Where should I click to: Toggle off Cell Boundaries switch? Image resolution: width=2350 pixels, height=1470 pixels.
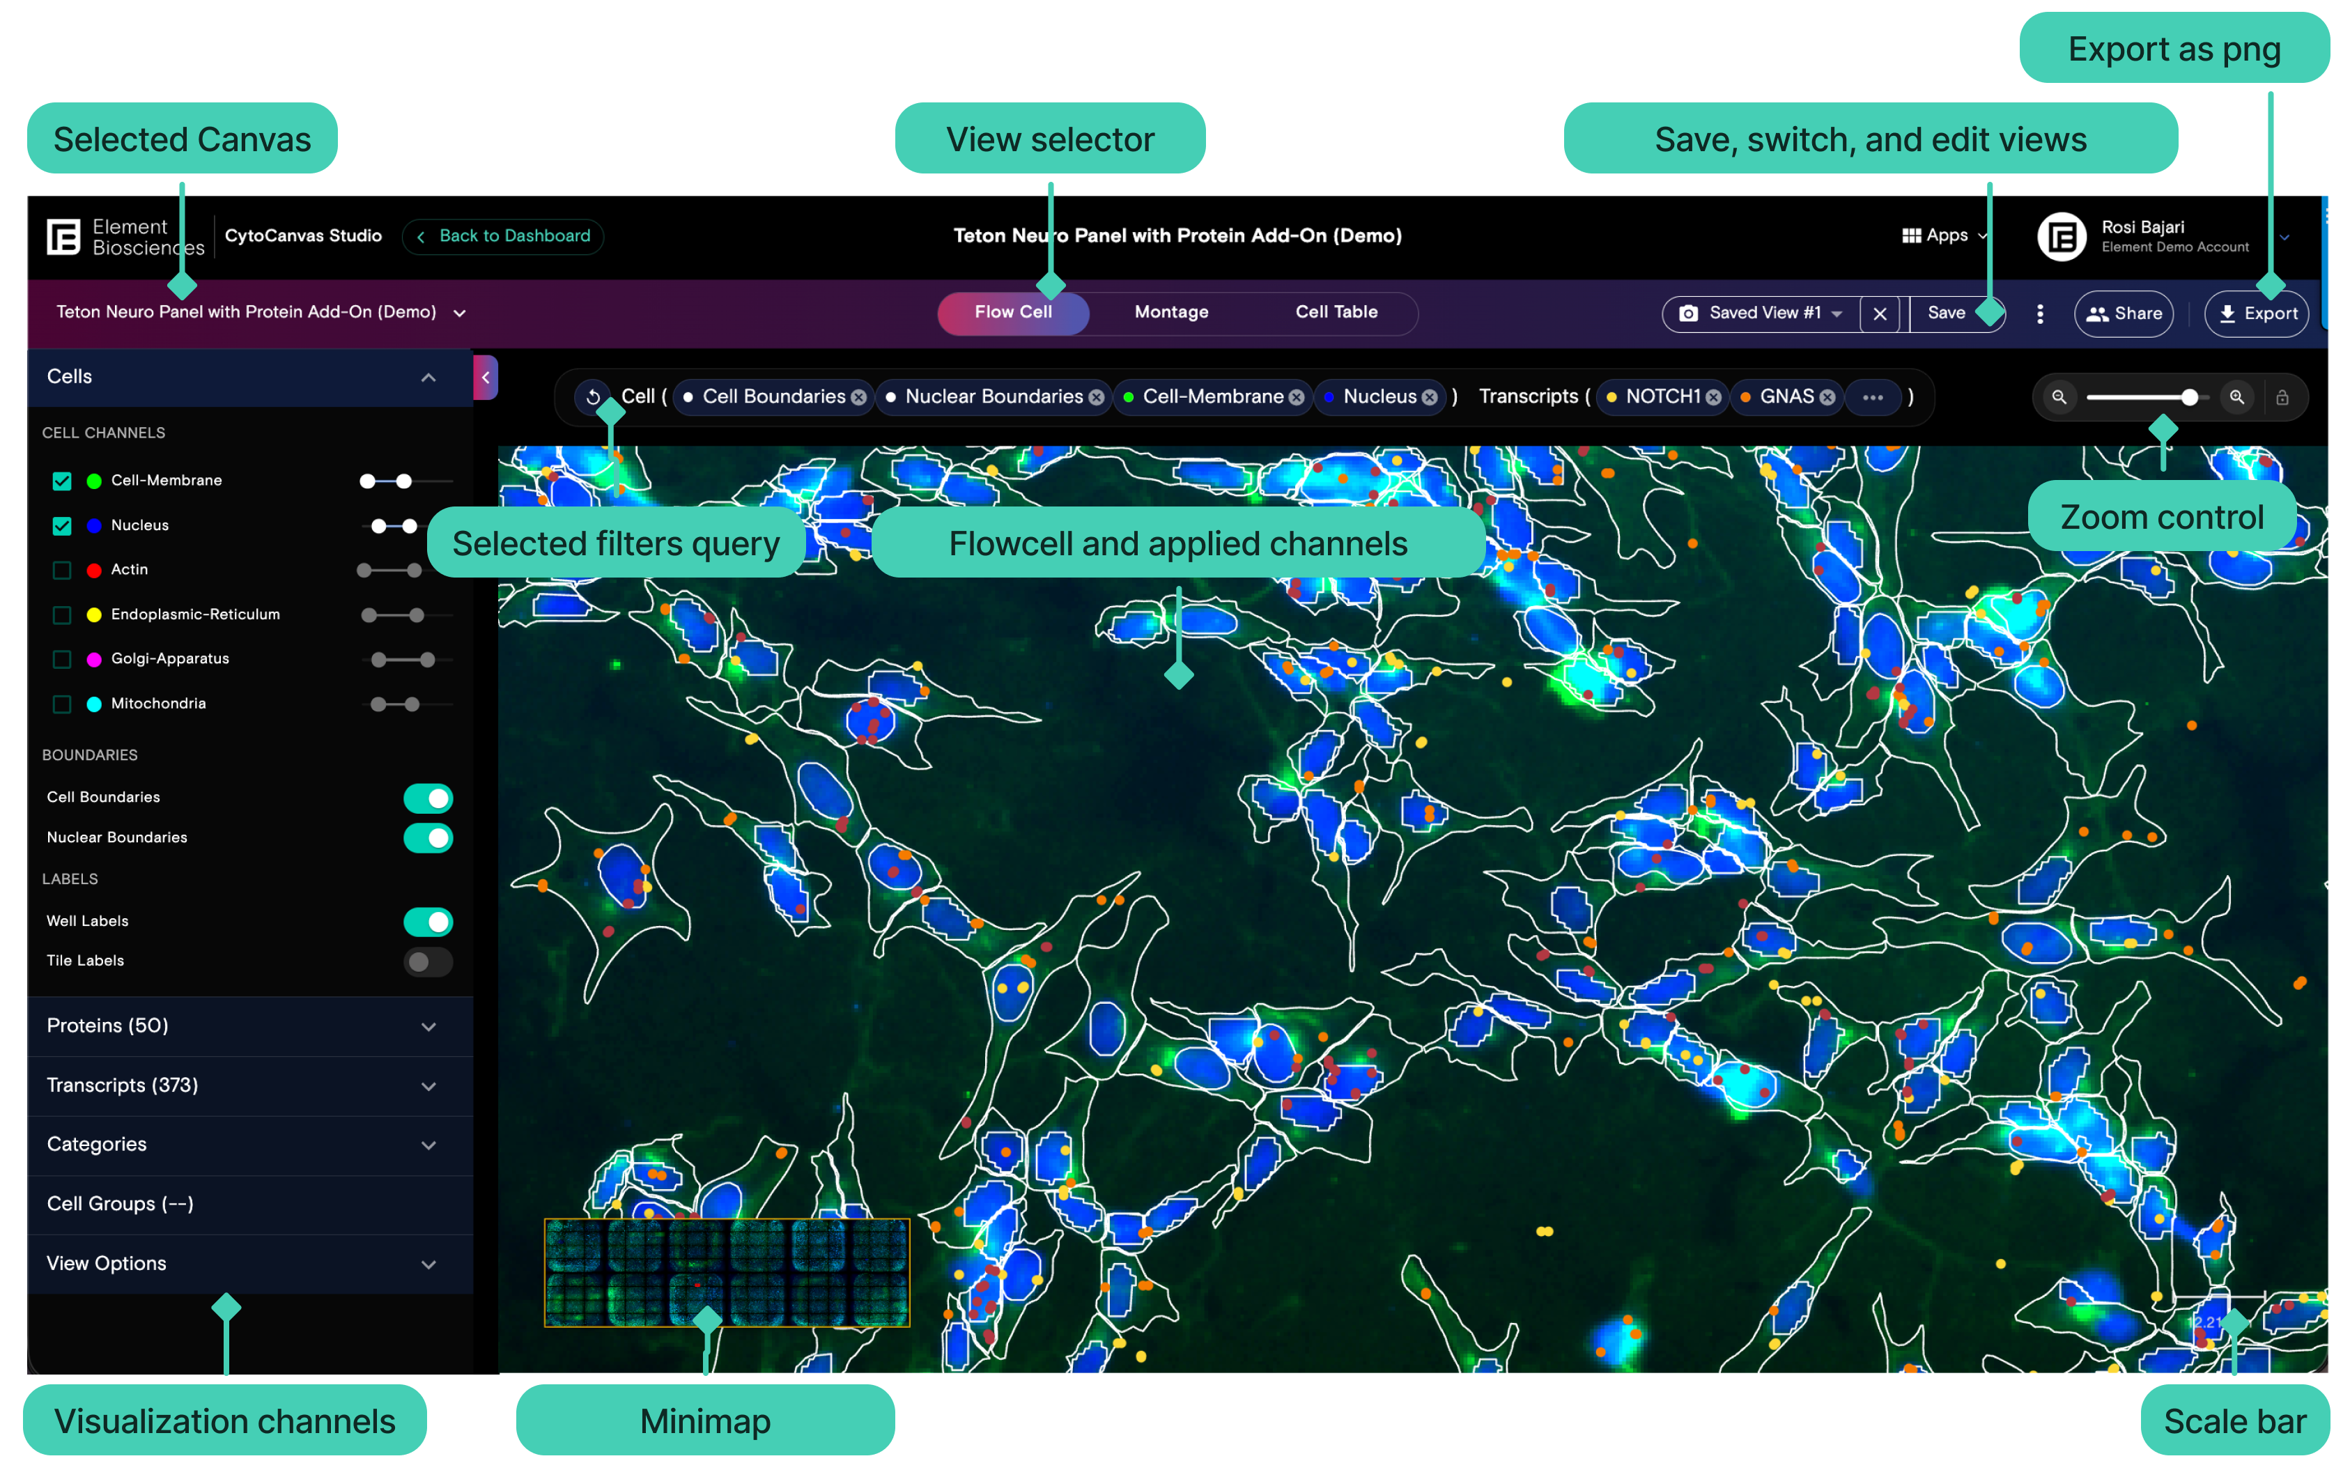click(x=428, y=798)
